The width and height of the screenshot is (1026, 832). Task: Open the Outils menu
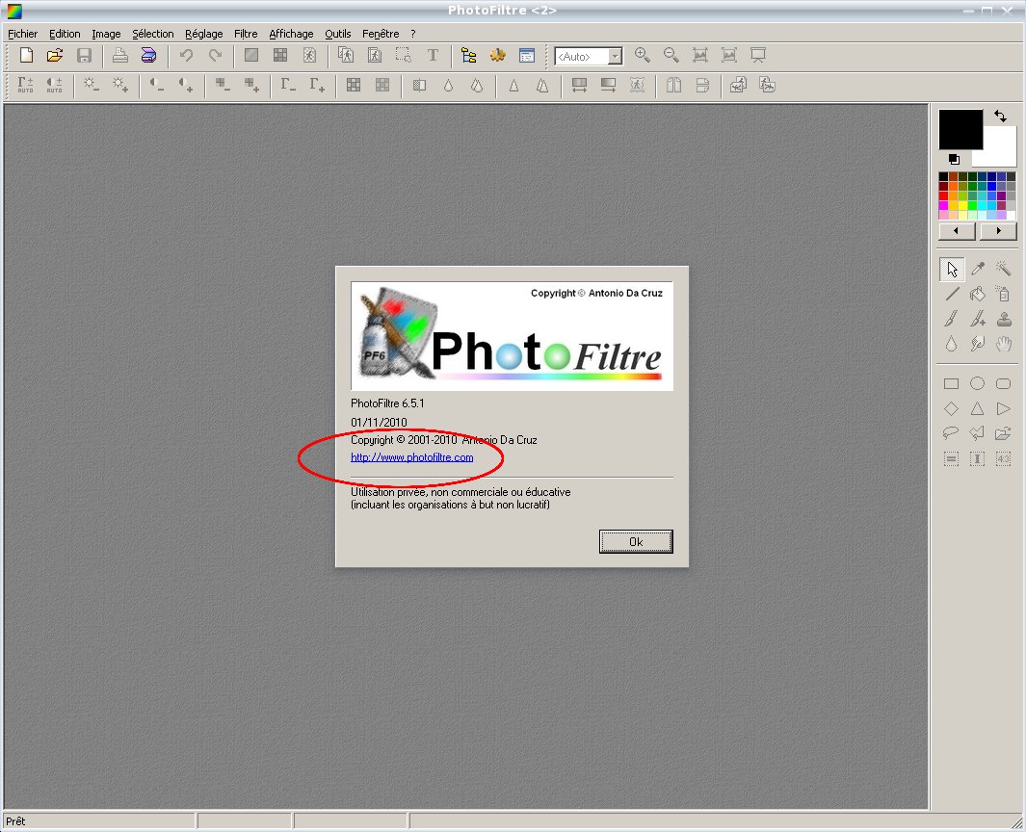point(337,34)
